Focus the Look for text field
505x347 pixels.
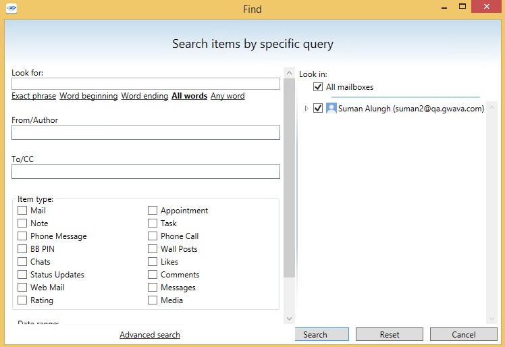click(146, 84)
